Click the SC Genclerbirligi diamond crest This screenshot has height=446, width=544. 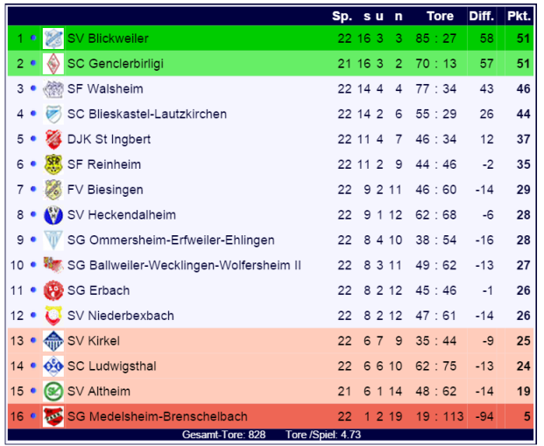tap(53, 64)
